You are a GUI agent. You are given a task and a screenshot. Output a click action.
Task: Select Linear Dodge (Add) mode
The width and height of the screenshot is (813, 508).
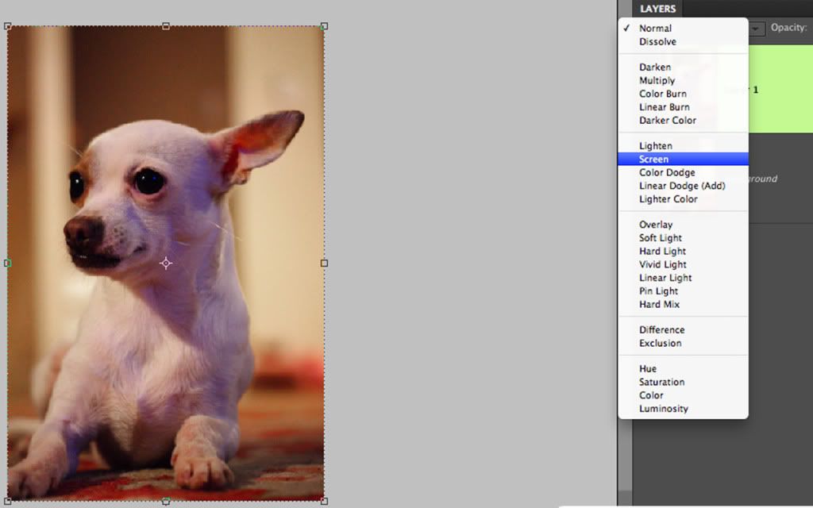pos(683,186)
